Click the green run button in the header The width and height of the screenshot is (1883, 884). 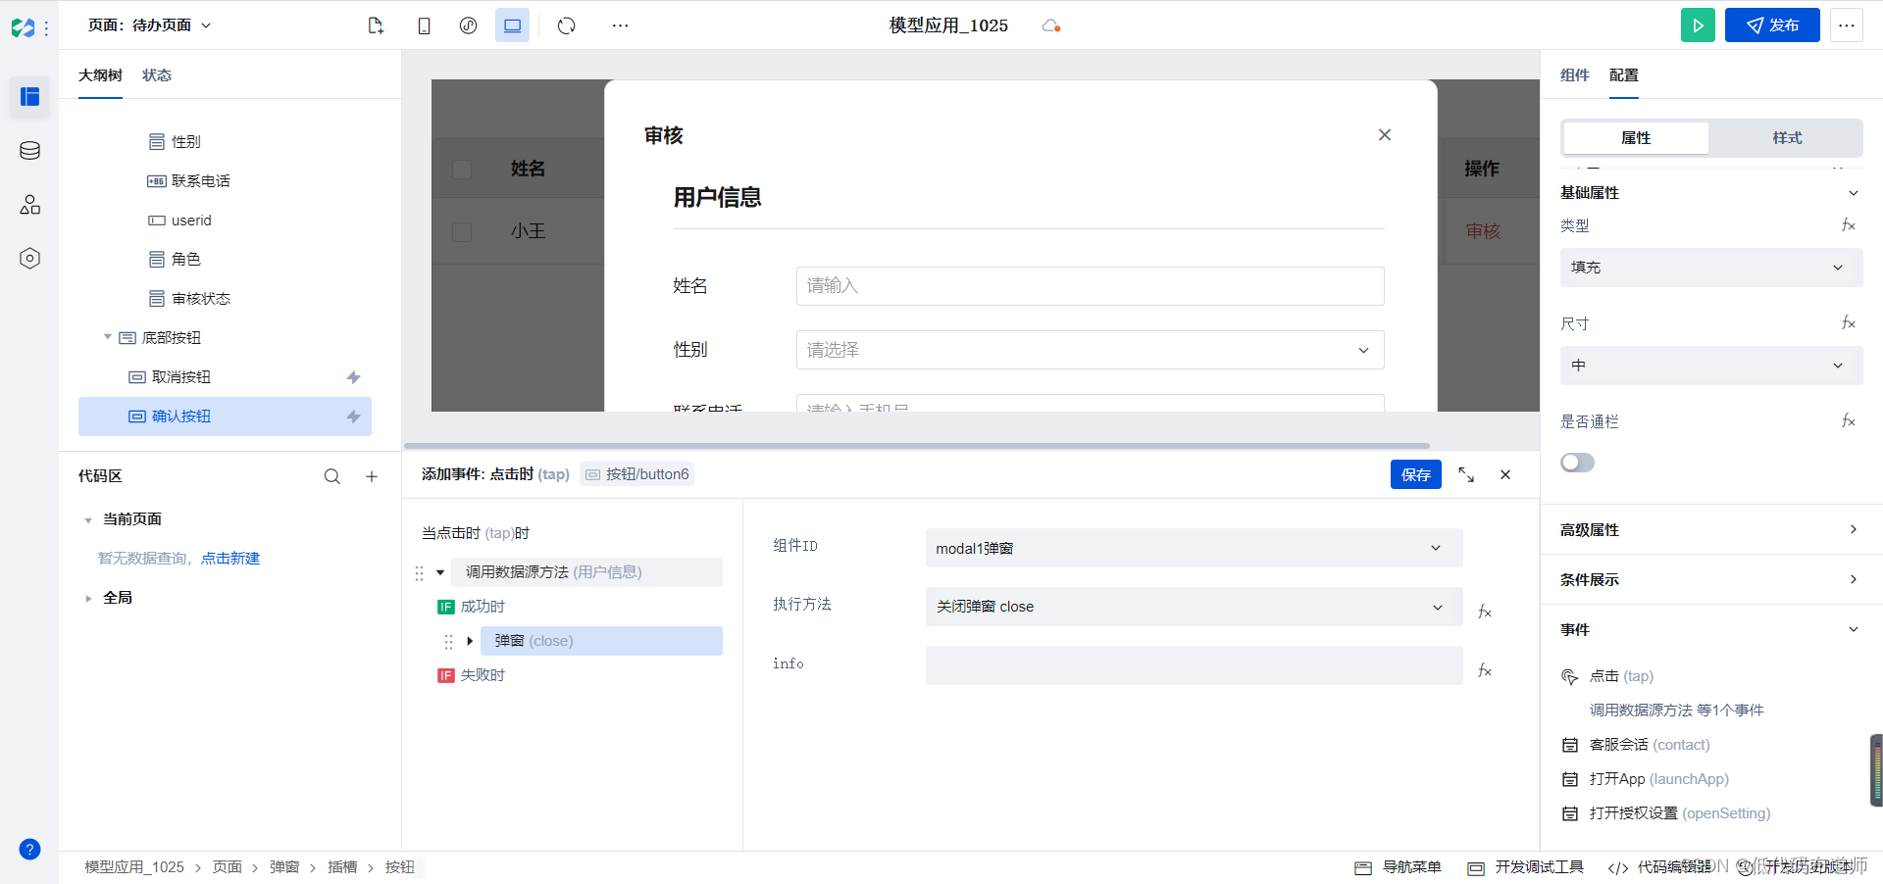pyautogui.click(x=1698, y=25)
